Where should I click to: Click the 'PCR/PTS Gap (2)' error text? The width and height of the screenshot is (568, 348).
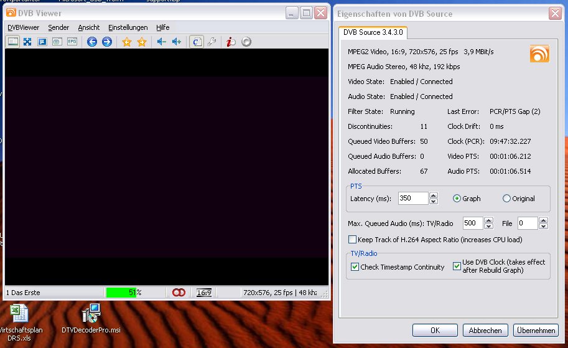click(514, 111)
